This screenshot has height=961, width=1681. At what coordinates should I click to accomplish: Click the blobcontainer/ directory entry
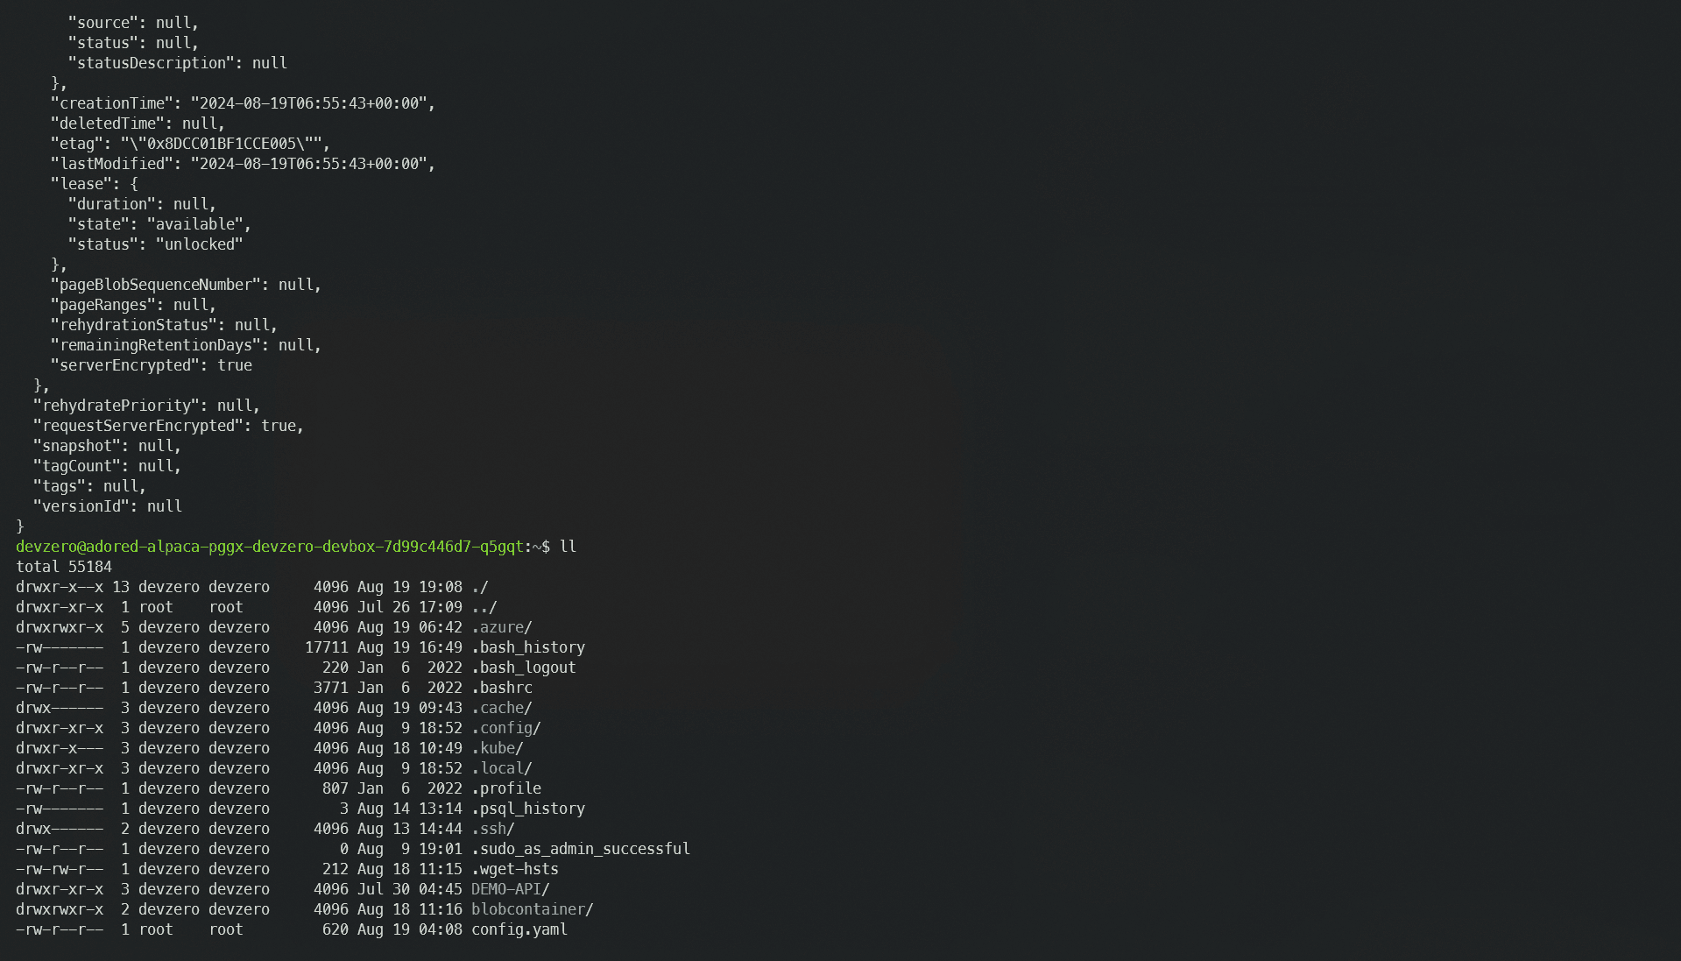click(x=532, y=909)
